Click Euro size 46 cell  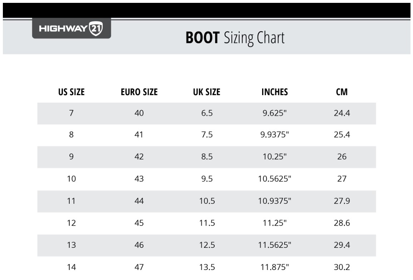(x=139, y=245)
